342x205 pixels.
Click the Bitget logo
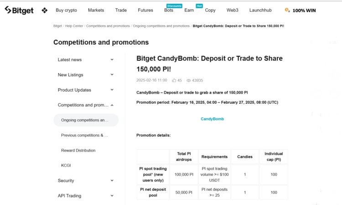19,10
